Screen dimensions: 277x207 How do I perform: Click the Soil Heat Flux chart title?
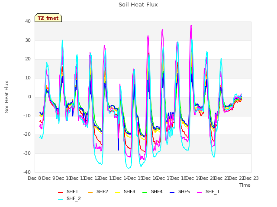[x=138, y=5]
